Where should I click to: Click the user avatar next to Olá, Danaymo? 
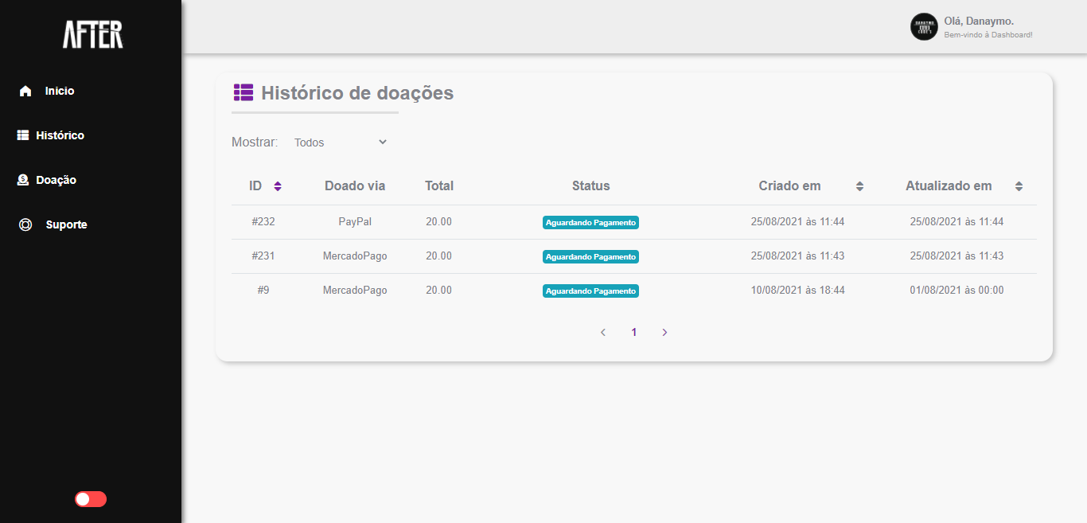click(923, 26)
